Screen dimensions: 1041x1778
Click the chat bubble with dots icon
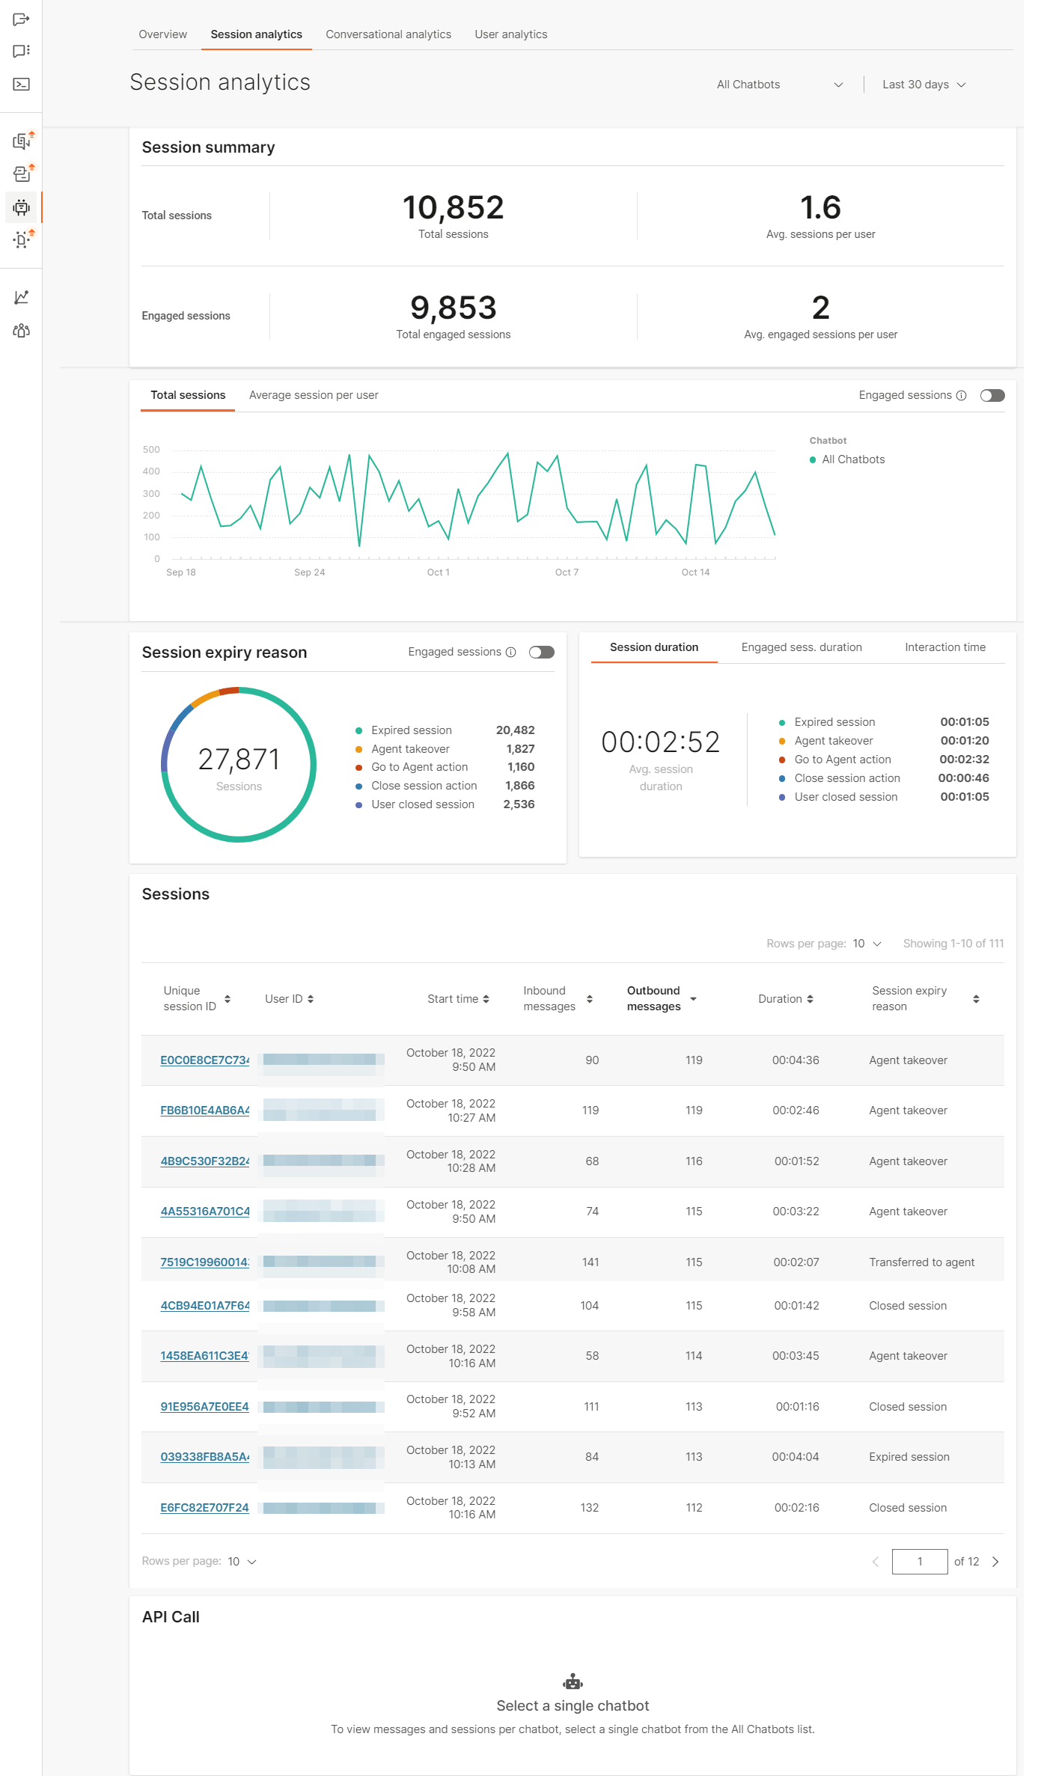click(21, 51)
